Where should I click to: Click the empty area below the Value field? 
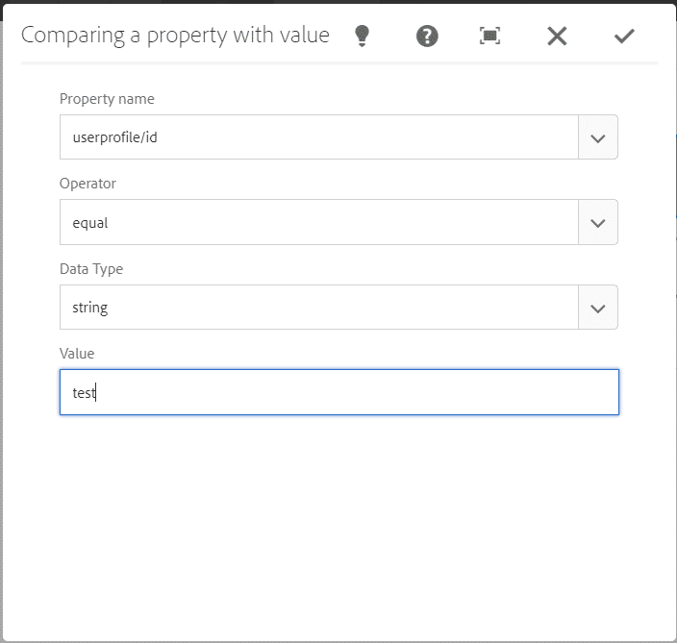click(339, 527)
